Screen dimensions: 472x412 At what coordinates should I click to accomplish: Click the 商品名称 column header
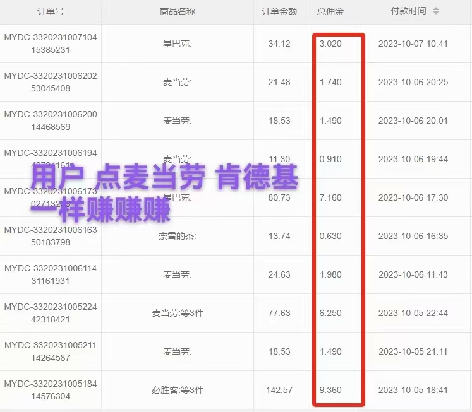[x=178, y=11]
